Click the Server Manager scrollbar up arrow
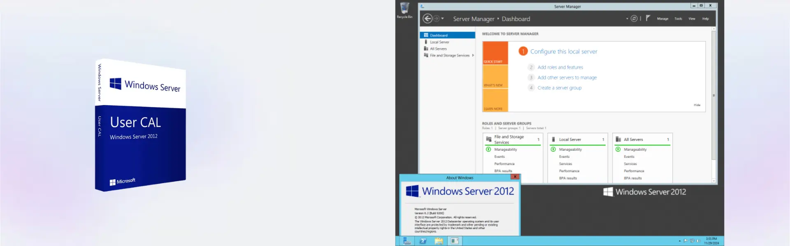The width and height of the screenshot is (790, 246). pos(713,29)
